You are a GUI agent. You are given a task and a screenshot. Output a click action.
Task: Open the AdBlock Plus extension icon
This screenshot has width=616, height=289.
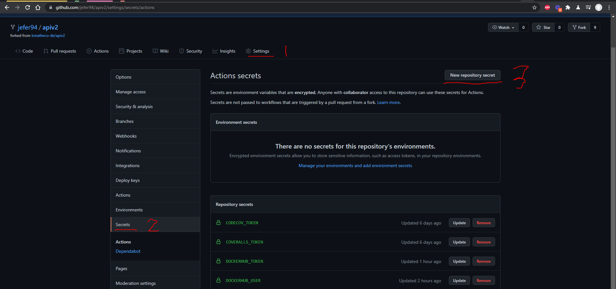[x=547, y=7]
